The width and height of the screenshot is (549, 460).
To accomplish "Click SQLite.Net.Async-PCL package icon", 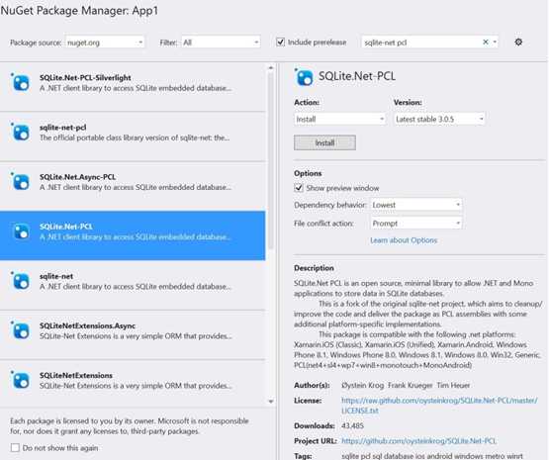I will 21,182.
